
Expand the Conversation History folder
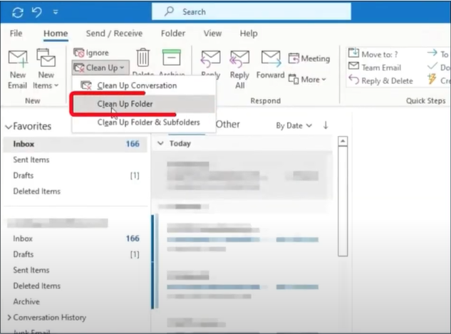pyautogui.click(x=9, y=318)
